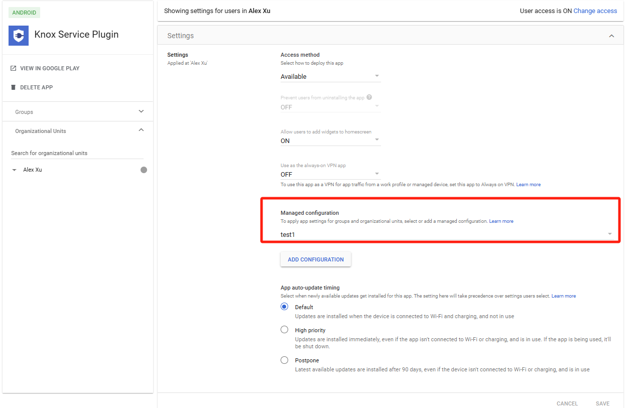Click the trash icon beside Delete App

tap(14, 87)
